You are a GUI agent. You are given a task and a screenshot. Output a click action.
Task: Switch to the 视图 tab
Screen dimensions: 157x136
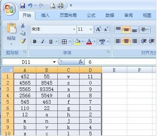[x=147, y=16]
